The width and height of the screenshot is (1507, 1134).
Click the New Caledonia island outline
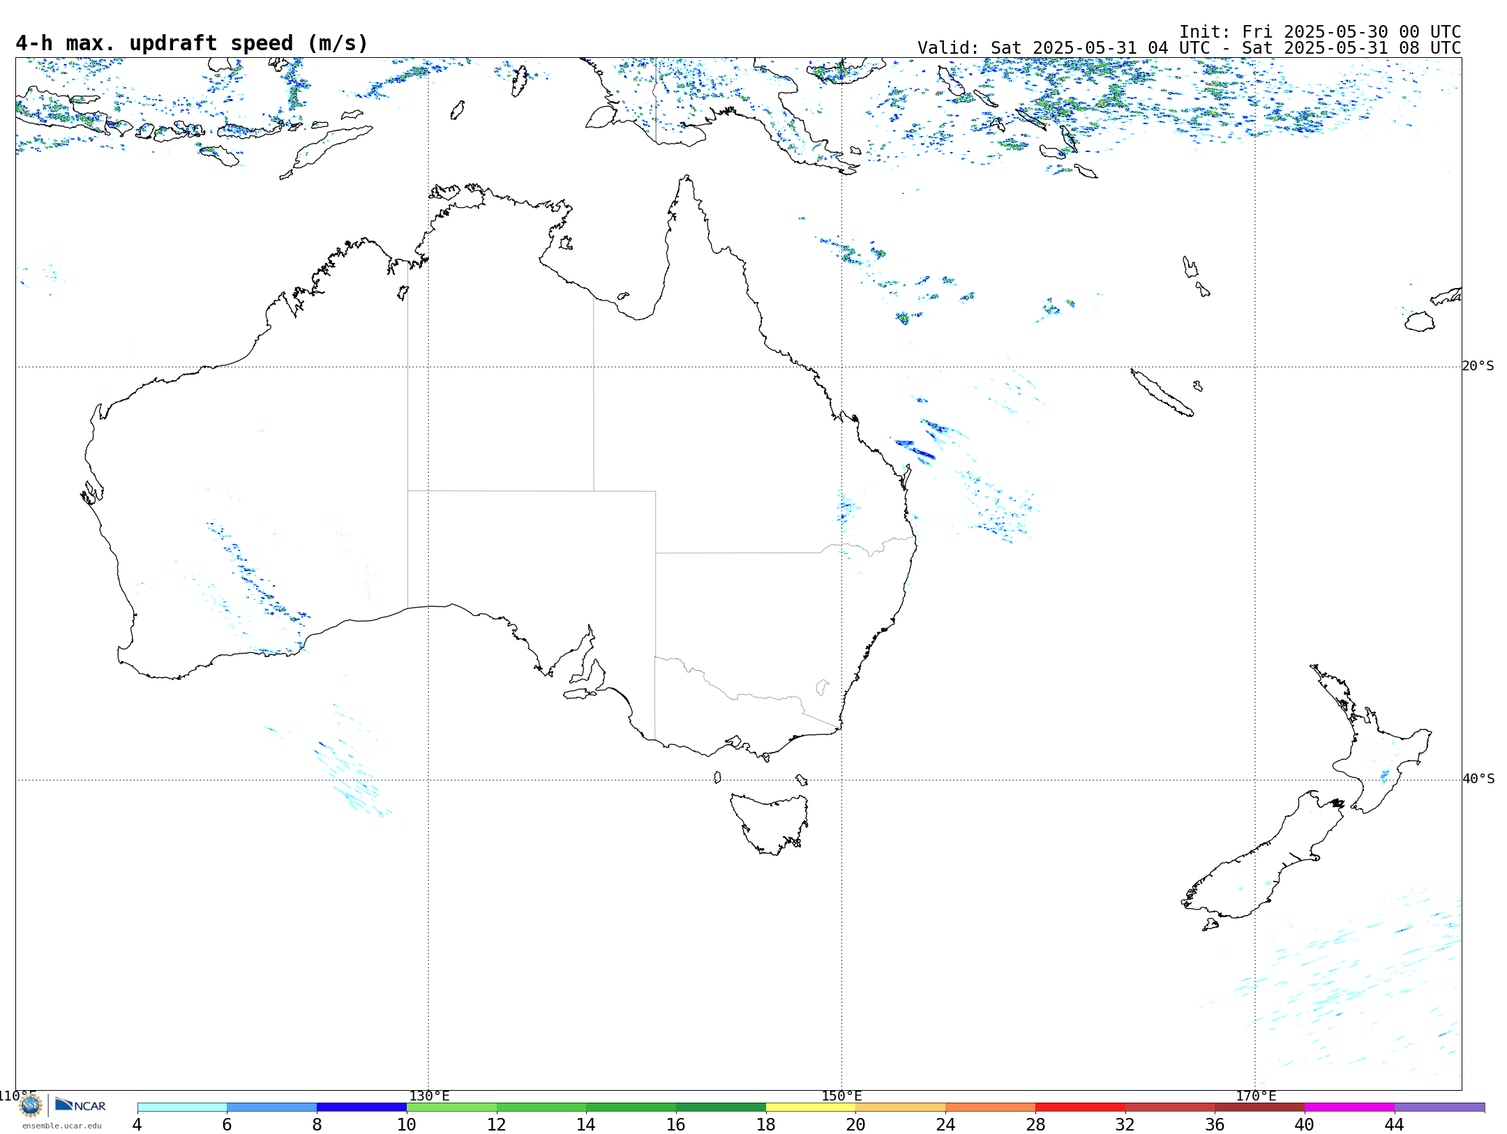pos(1162,393)
